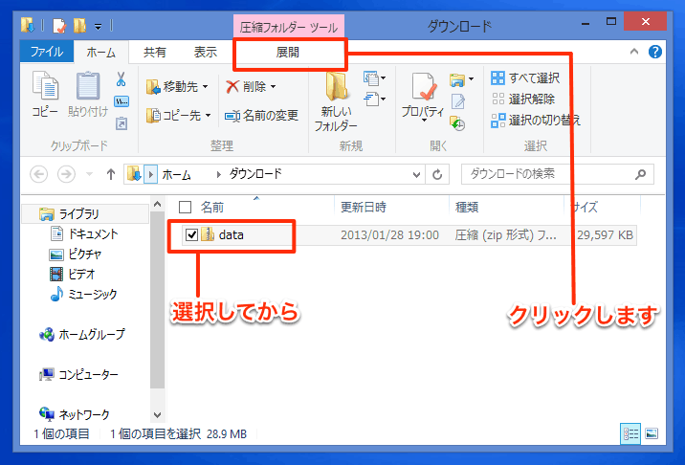Open the recent locations dropdown arrow
Image resolution: width=685 pixels, height=465 pixels.
[89, 175]
